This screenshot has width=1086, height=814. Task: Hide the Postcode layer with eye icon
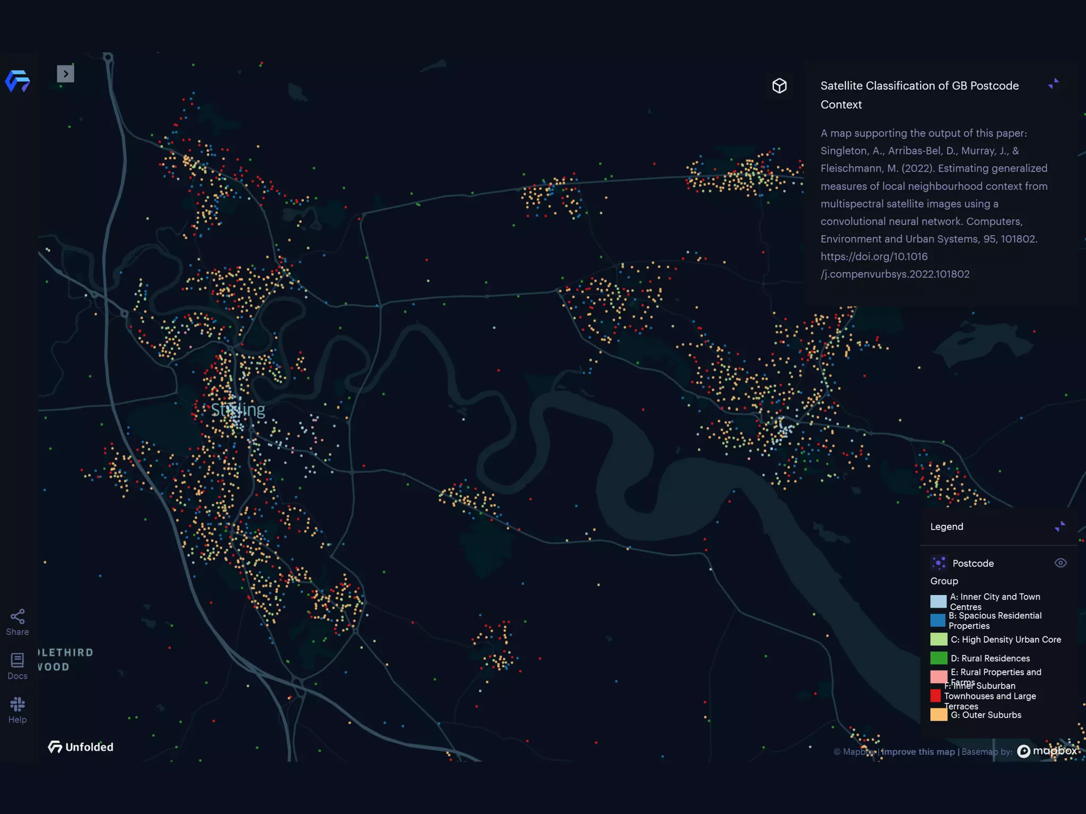(x=1060, y=563)
